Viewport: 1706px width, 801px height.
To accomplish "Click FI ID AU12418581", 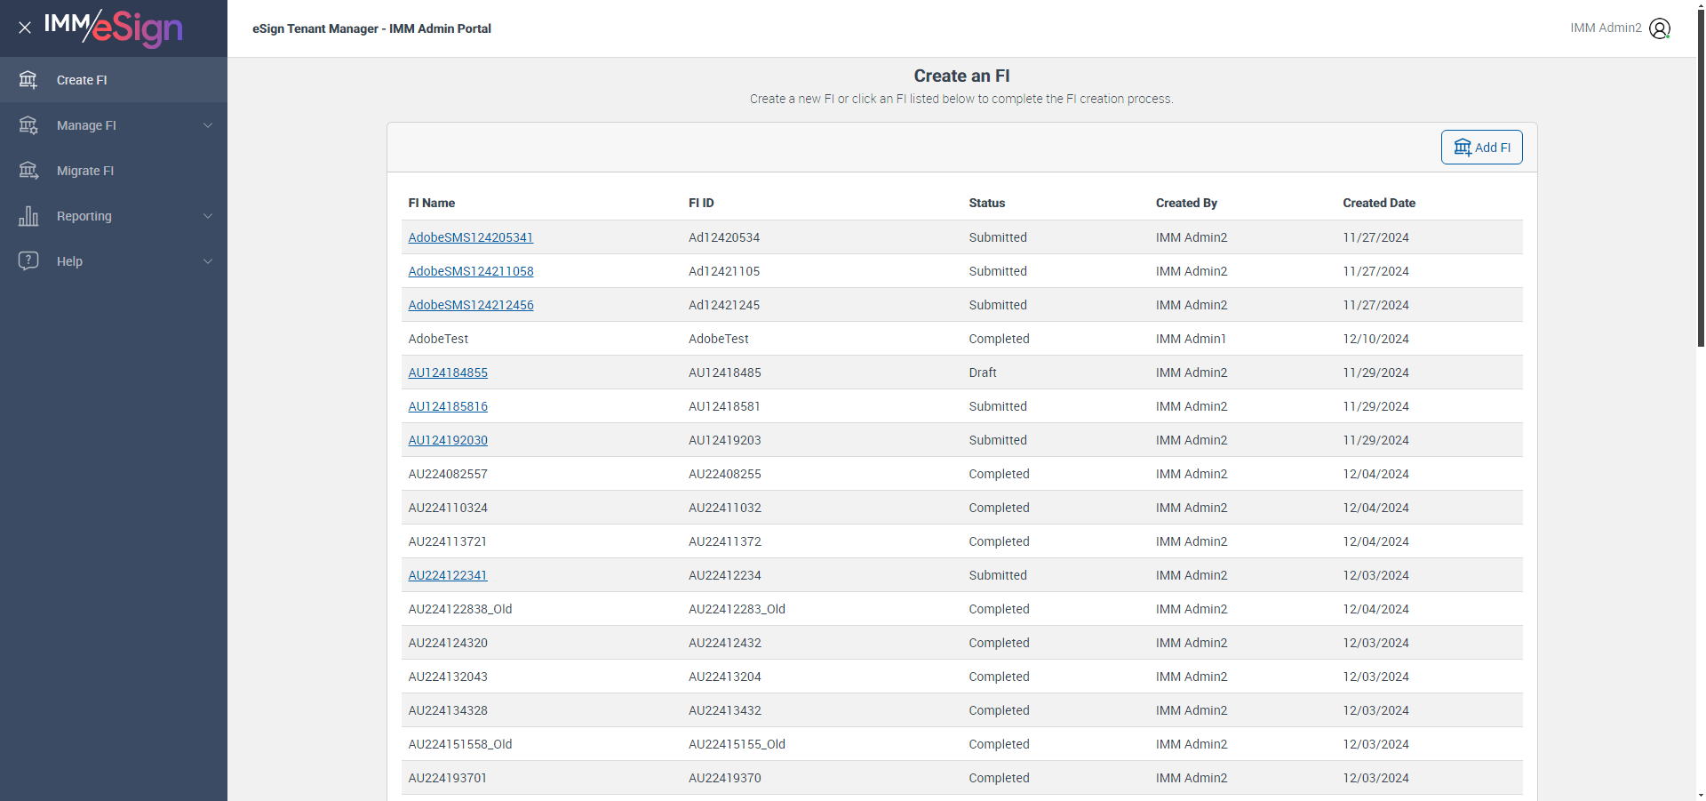I will pyautogui.click(x=725, y=406).
